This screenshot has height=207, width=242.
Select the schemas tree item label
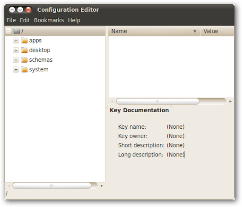pyautogui.click(x=41, y=60)
